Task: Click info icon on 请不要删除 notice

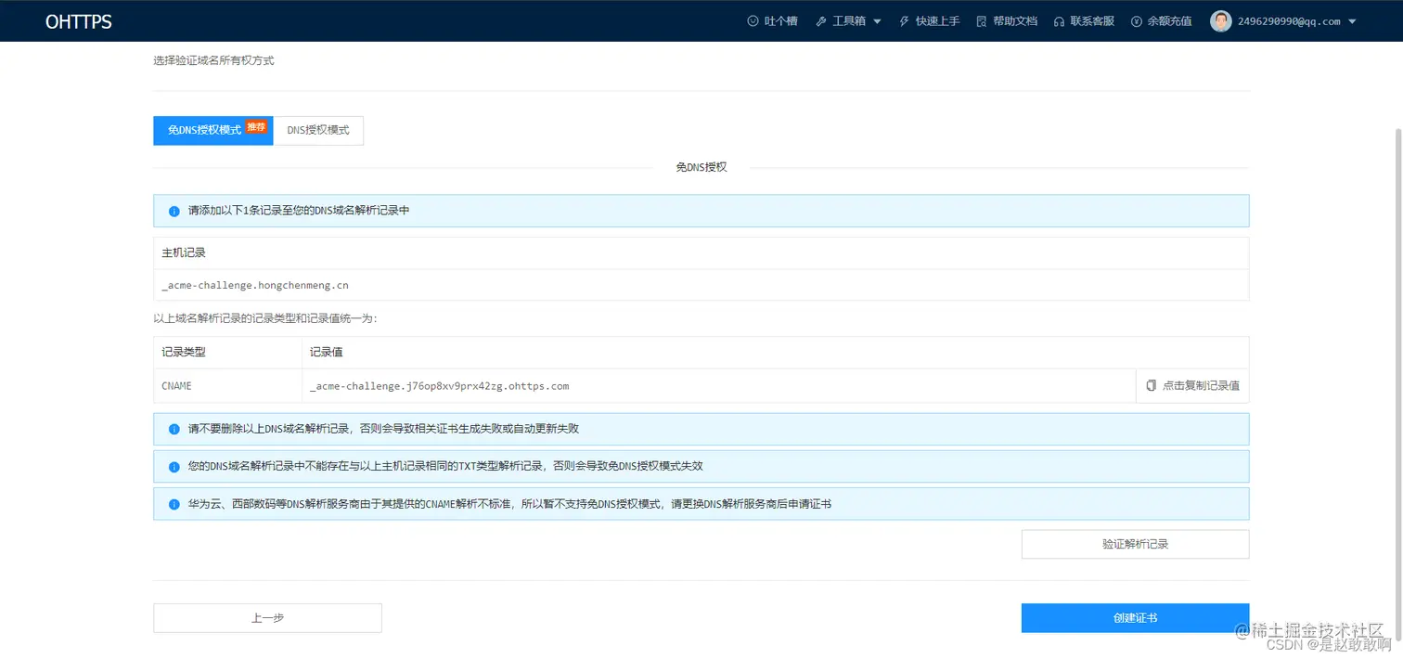Action: [x=174, y=430]
